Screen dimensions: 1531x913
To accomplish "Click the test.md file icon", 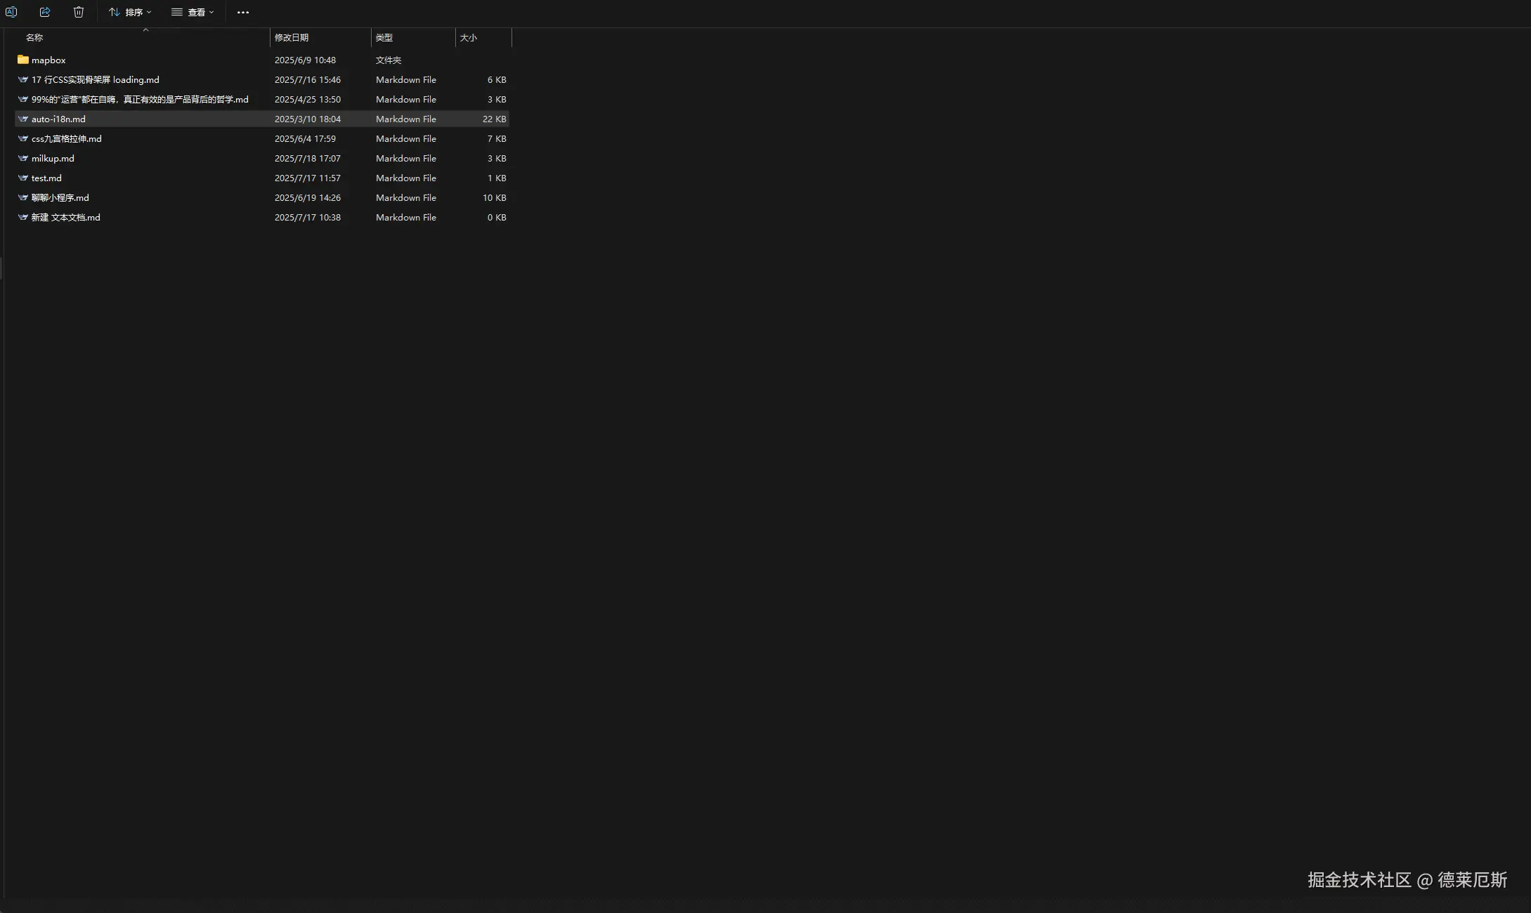I will tap(23, 178).
